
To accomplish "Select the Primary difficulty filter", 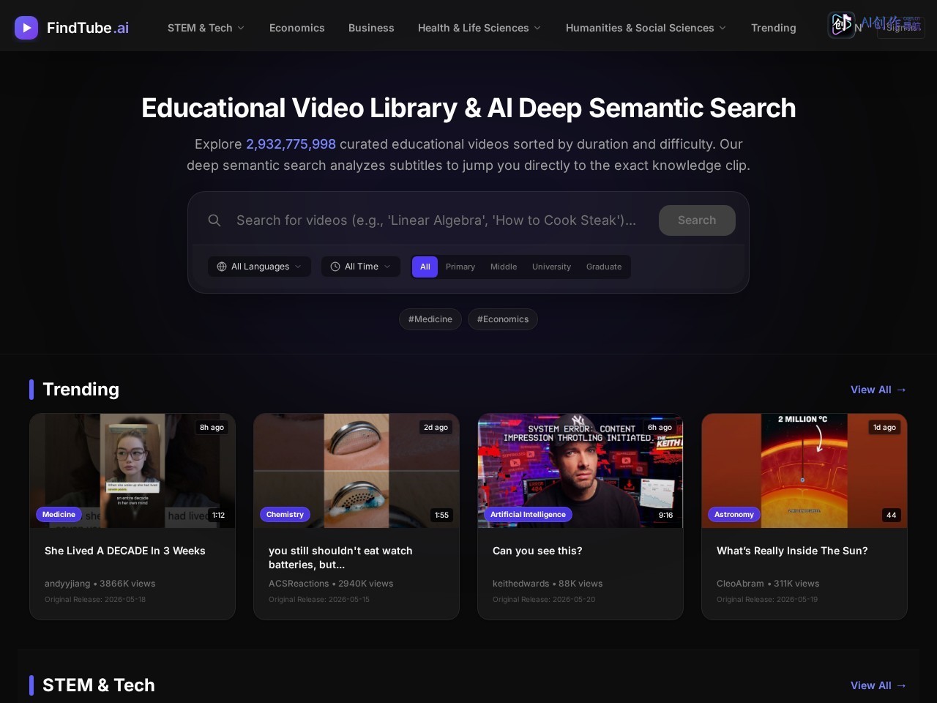I will click(x=460, y=267).
